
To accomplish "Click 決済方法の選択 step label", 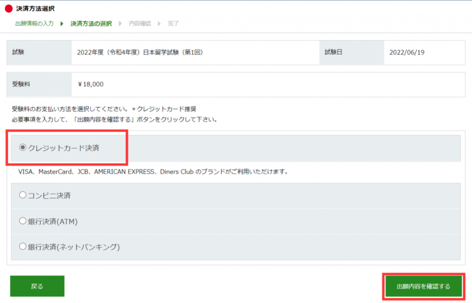I will (91, 24).
